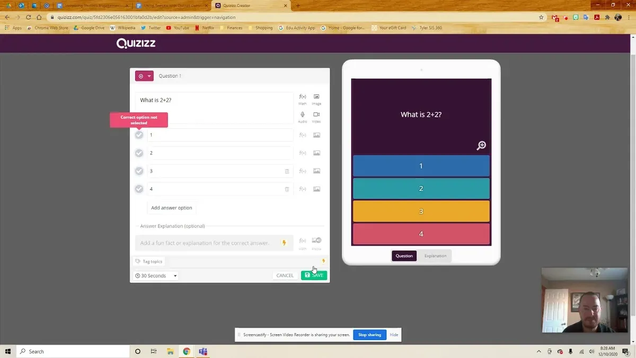The image size is (636, 358).
Task: Add image to answer option 2
Action: [x=316, y=153]
